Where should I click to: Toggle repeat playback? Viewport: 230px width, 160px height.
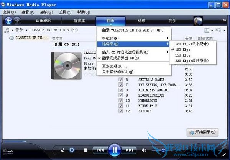72,150
